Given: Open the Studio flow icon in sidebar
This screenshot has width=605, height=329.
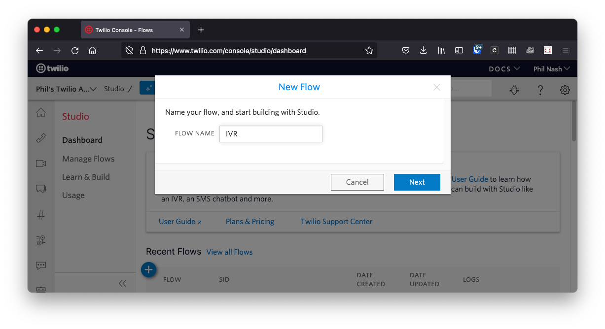Looking at the screenshot, I should click(41, 240).
